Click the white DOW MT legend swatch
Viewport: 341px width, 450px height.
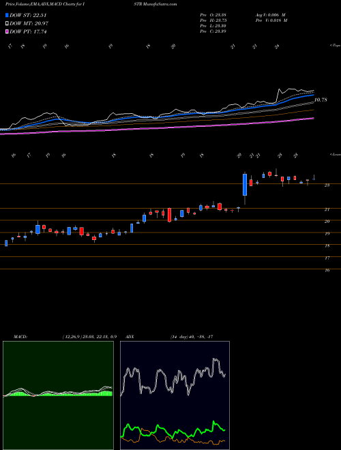click(x=7, y=24)
